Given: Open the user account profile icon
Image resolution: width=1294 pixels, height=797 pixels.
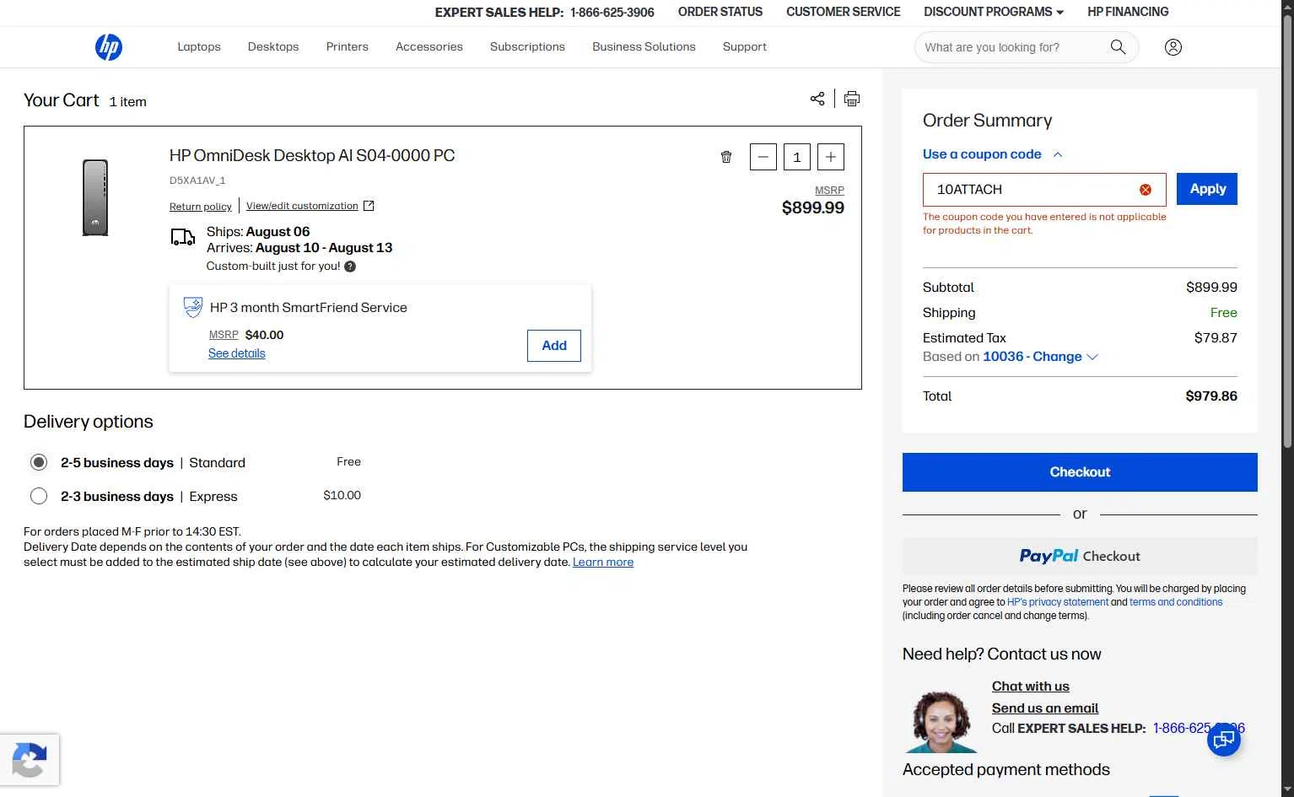Looking at the screenshot, I should 1173,47.
